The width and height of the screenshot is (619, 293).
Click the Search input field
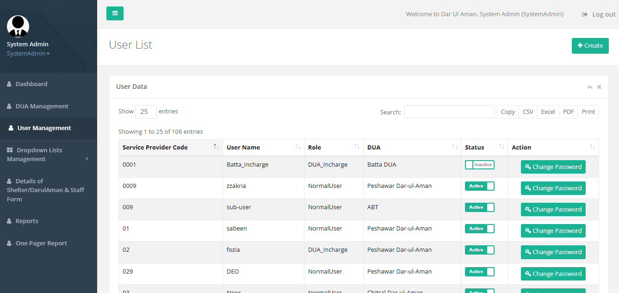pyautogui.click(x=449, y=112)
